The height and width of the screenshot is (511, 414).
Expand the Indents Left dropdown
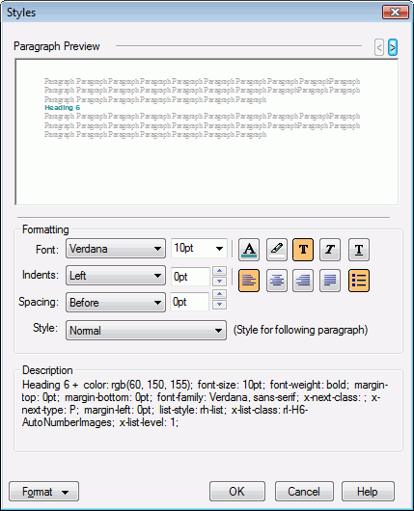tap(116, 276)
